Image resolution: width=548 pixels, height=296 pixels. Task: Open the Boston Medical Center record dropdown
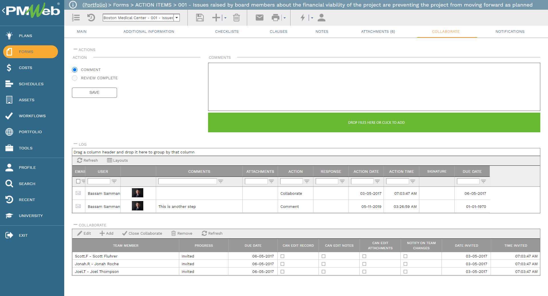(x=177, y=18)
